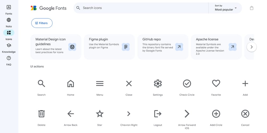The height and width of the screenshot is (133, 267).
Task: Open FAQ in the sidebar
Action: (x=9, y=61)
